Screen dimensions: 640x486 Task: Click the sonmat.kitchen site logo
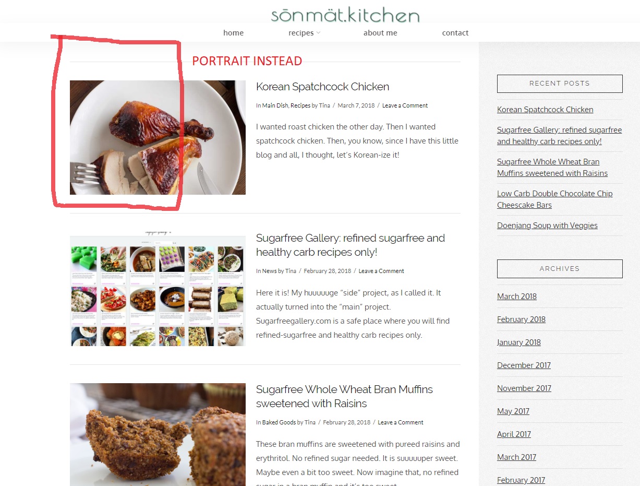(x=345, y=15)
